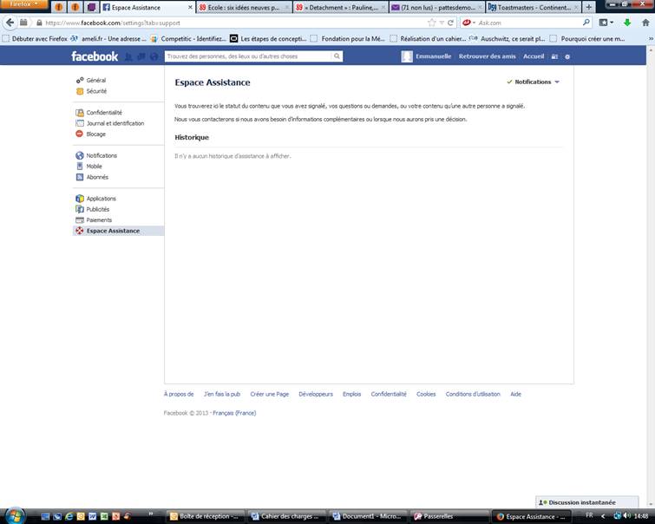
Task: Open Firefox downloads green arrow
Action: 627,23
